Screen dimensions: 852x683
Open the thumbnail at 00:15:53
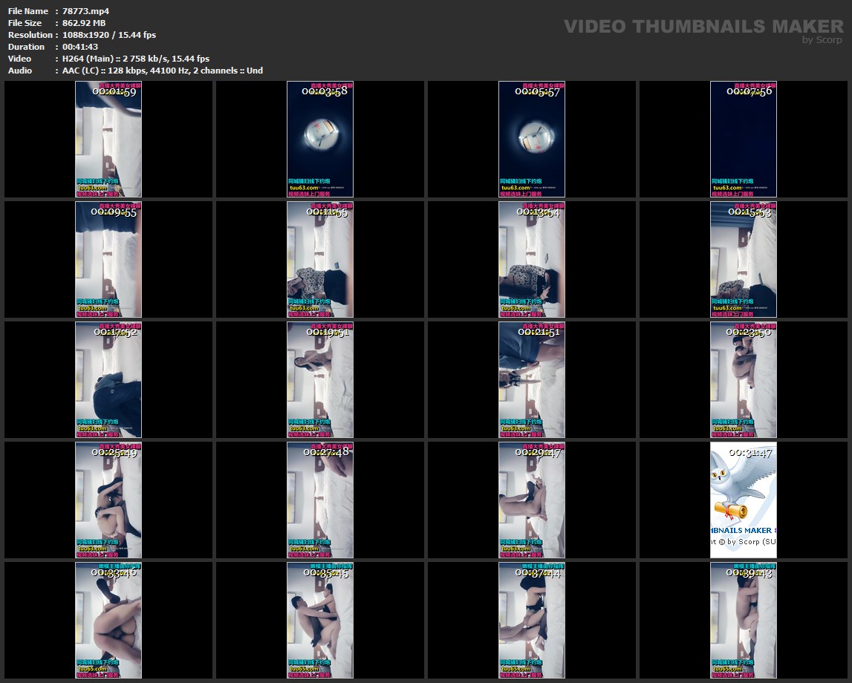pos(744,260)
